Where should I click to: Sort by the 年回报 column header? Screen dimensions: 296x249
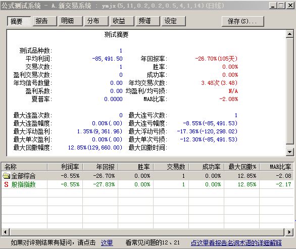click(101, 167)
